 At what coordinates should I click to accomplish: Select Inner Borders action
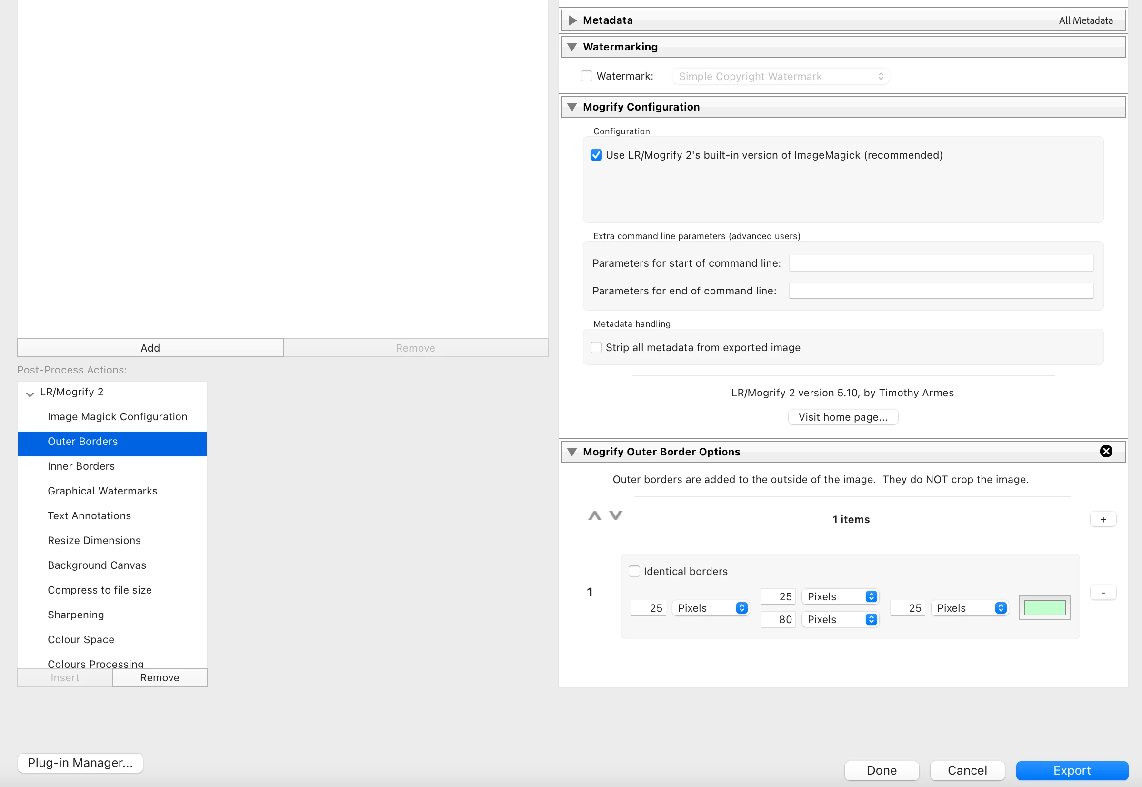coord(81,466)
